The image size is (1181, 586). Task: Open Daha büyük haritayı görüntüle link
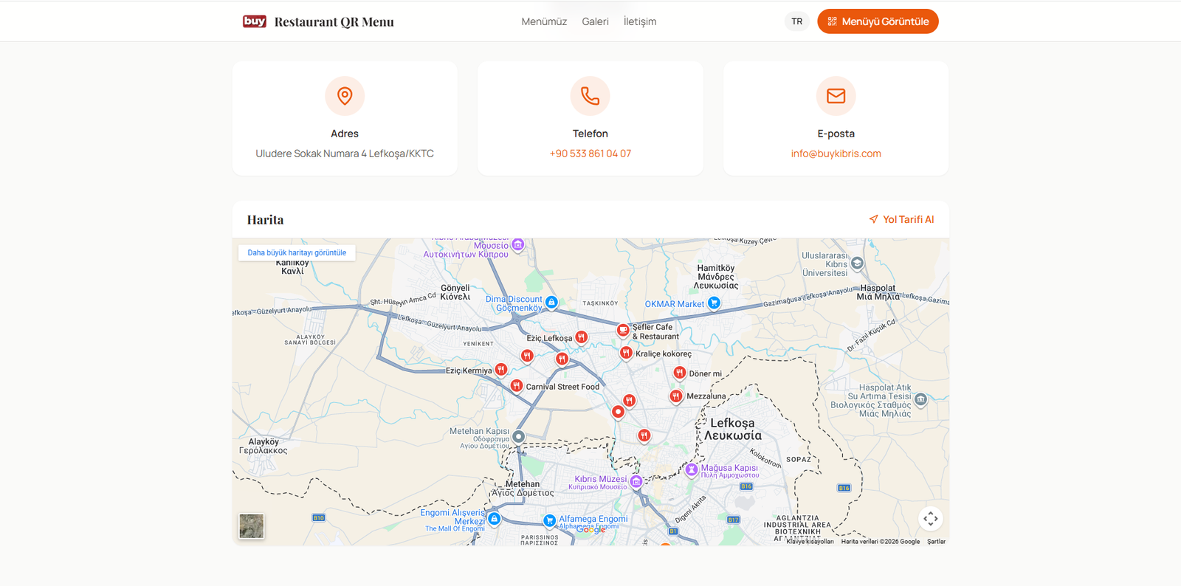point(297,252)
